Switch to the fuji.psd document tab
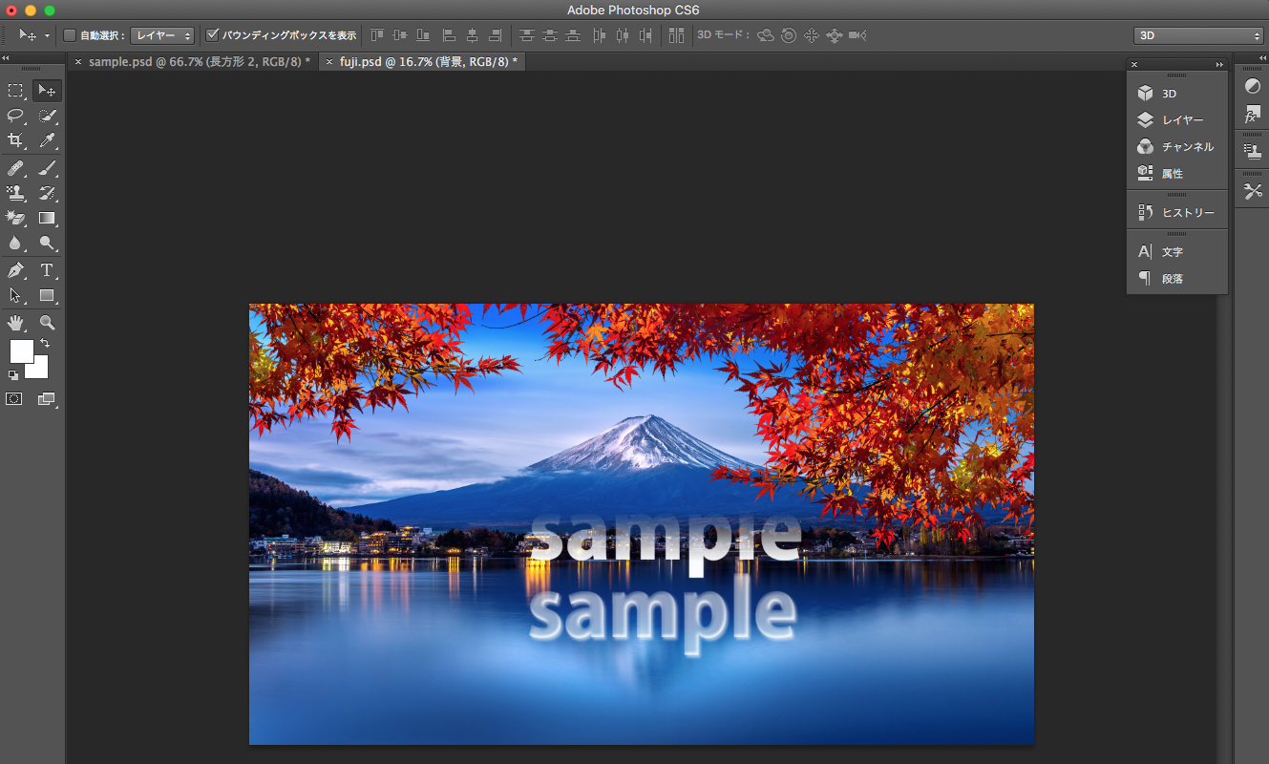Image resolution: width=1269 pixels, height=764 pixels. [x=429, y=61]
